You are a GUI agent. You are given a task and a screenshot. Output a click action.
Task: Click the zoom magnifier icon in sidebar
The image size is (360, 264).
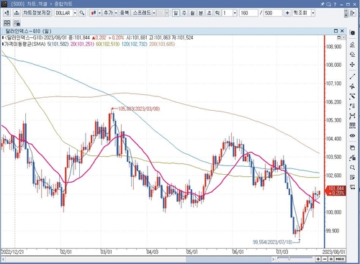[352, 168]
